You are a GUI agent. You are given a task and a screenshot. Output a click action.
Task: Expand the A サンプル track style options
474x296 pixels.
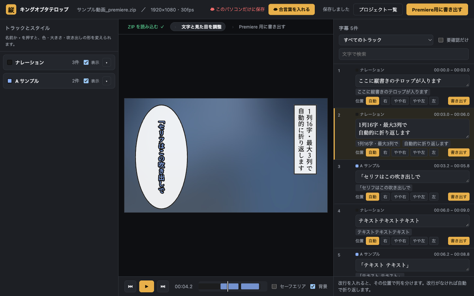click(107, 81)
